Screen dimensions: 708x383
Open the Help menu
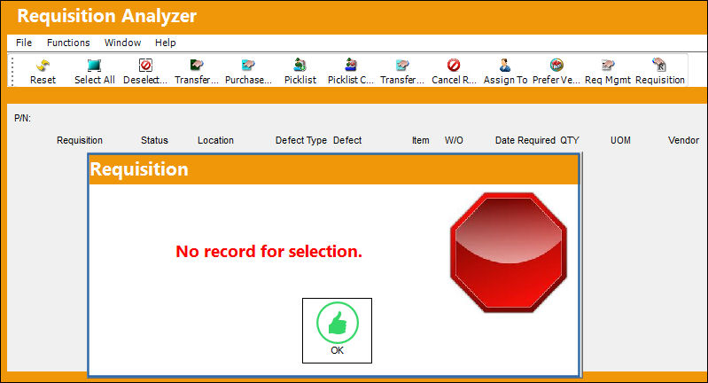[166, 43]
